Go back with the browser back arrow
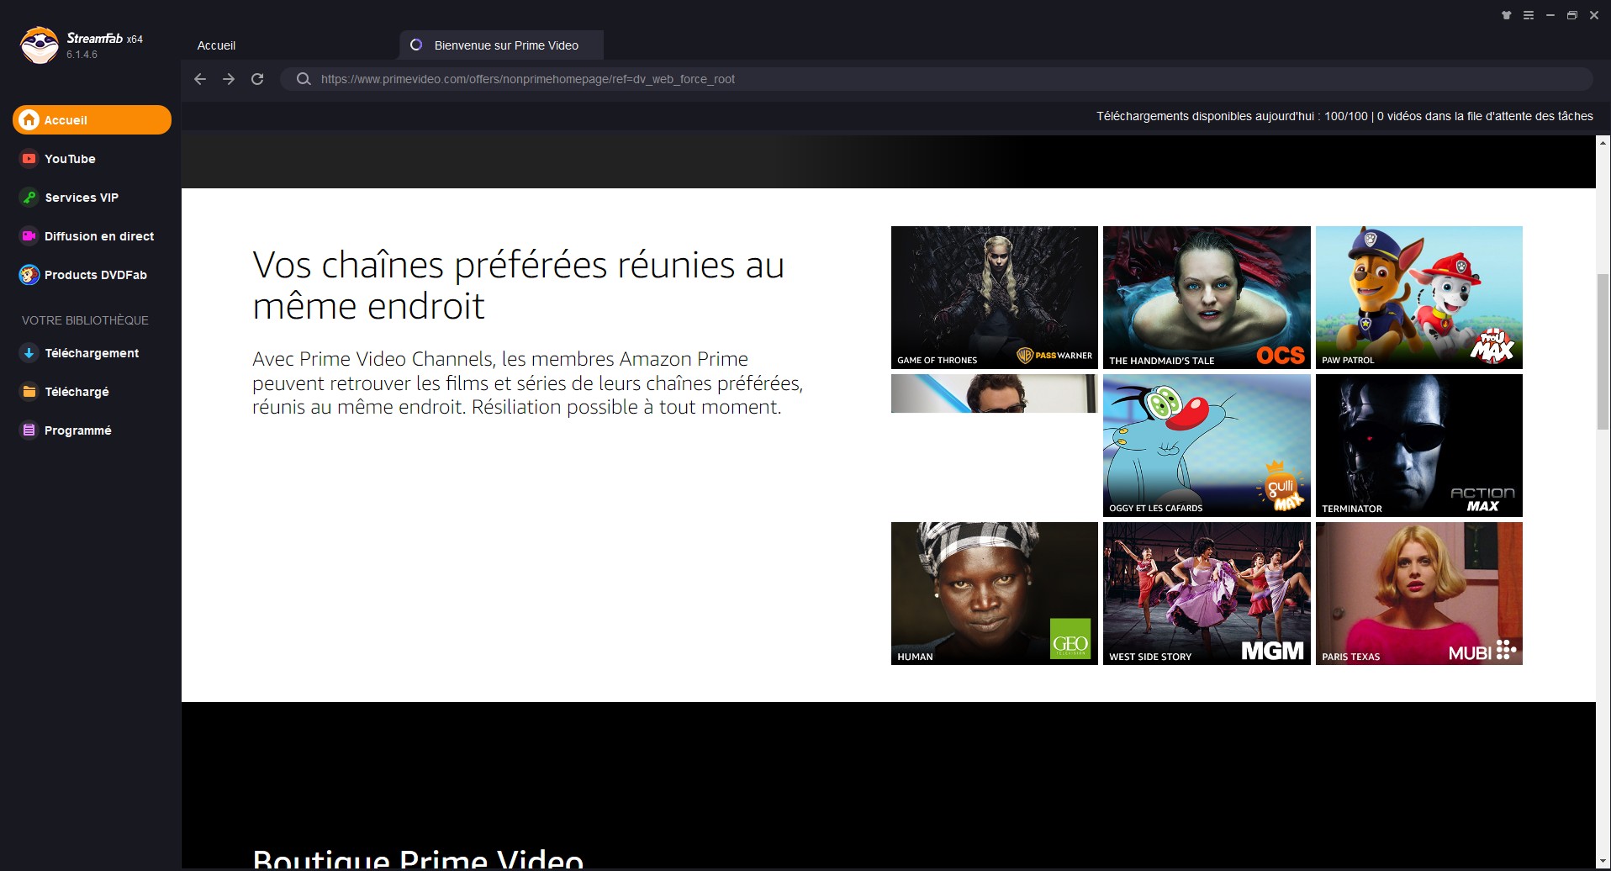This screenshot has height=871, width=1611. tap(200, 79)
